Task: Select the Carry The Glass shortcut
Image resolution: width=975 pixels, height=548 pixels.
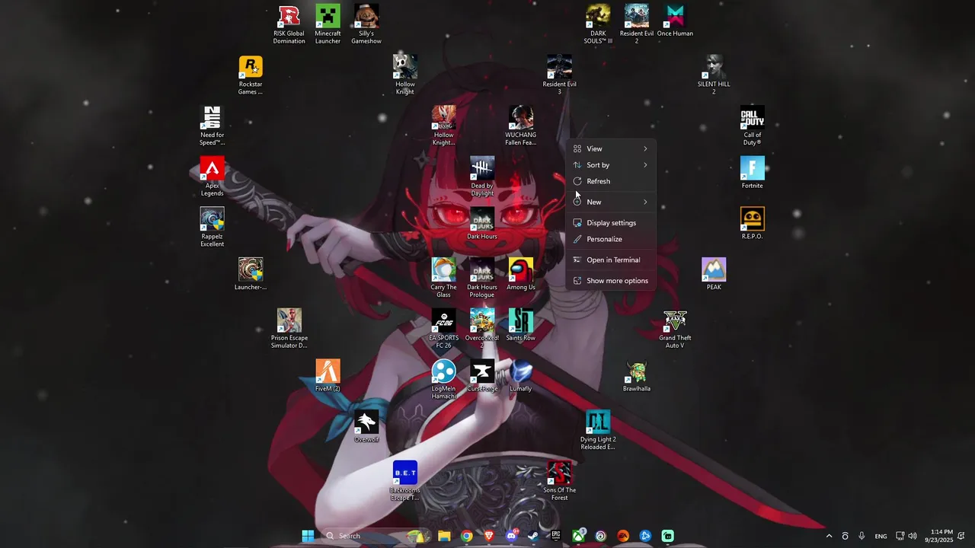Action: [443, 278]
